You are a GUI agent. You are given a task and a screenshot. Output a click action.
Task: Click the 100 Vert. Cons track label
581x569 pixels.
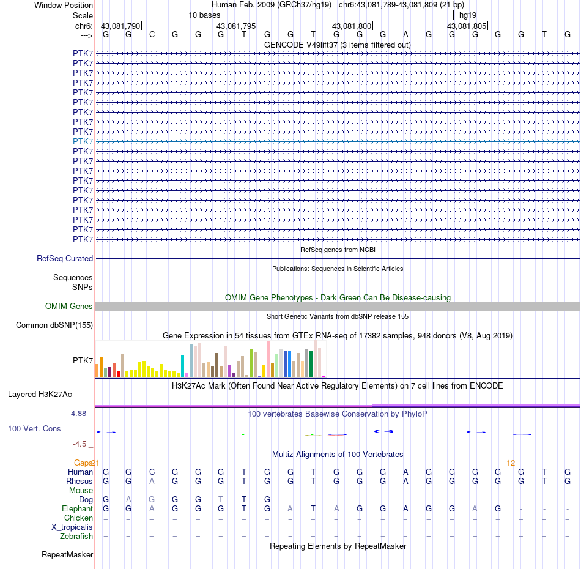point(34,428)
